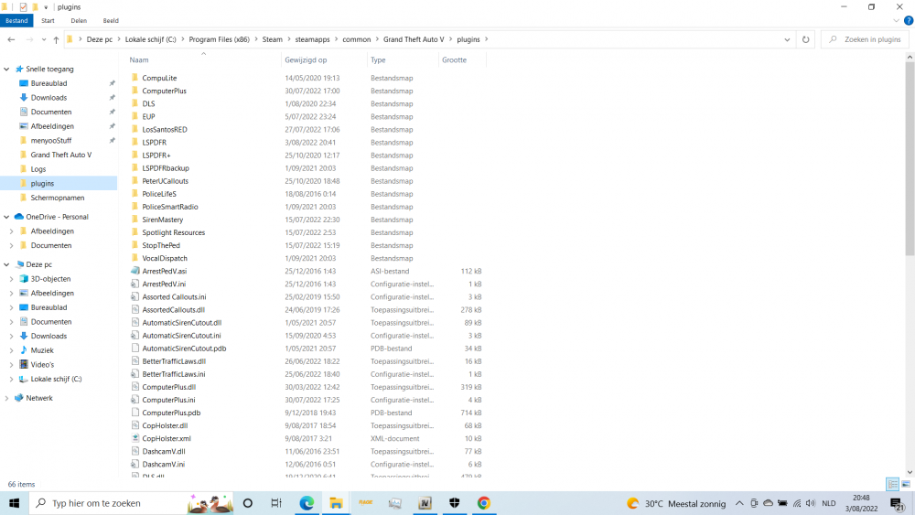Viewport: 915px width, 515px height.
Task: Switch to the Start ribbon tab
Action: tap(48, 20)
